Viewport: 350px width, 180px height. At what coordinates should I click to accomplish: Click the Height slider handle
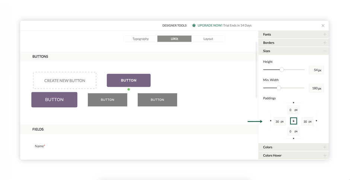(x=282, y=70)
